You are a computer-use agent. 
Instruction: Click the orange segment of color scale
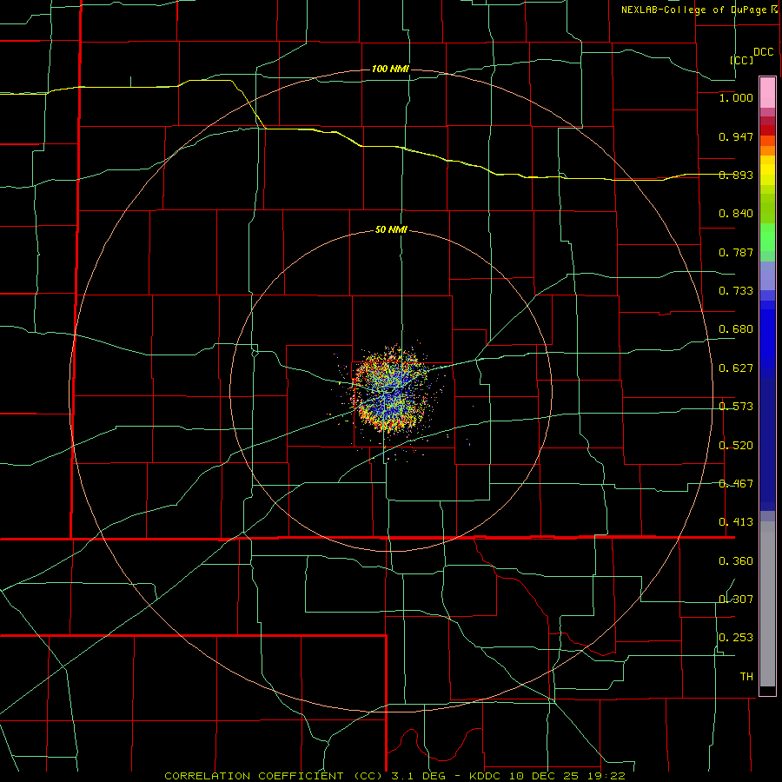tap(767, 145)
